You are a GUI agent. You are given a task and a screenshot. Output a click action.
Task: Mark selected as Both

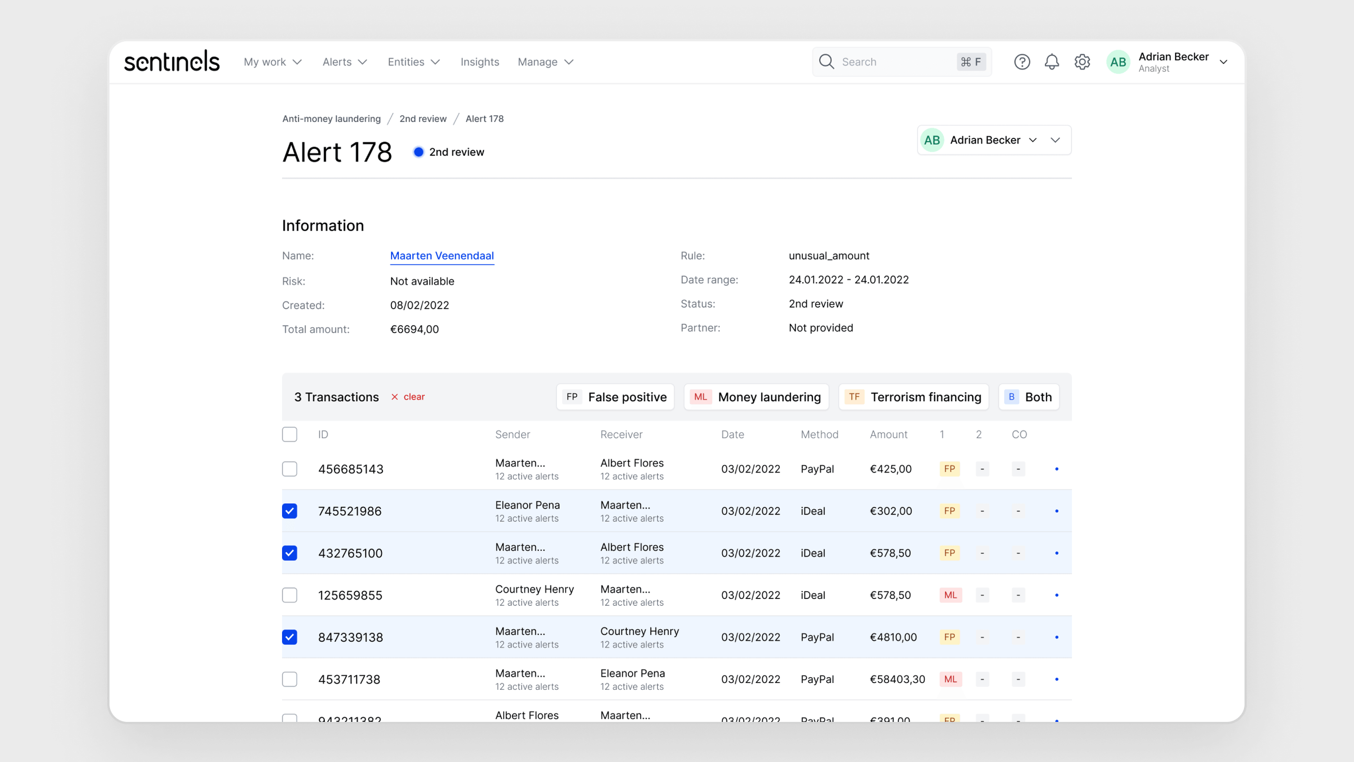[1029, 396]
